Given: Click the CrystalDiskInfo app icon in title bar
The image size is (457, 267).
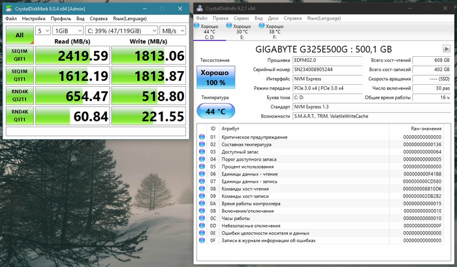Looking at the screenshot, I should 200,8.
